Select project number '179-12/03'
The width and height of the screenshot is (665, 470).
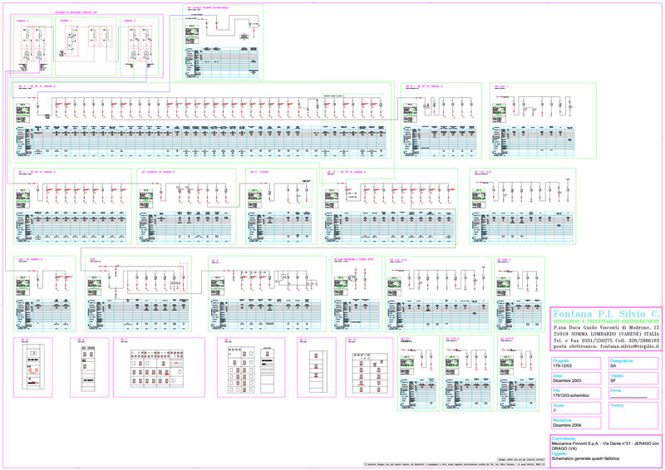click(562, 365)
